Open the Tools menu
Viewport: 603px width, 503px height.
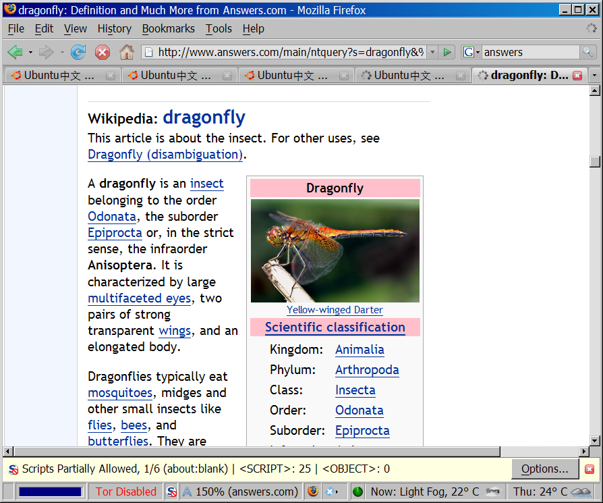(219, 29)
